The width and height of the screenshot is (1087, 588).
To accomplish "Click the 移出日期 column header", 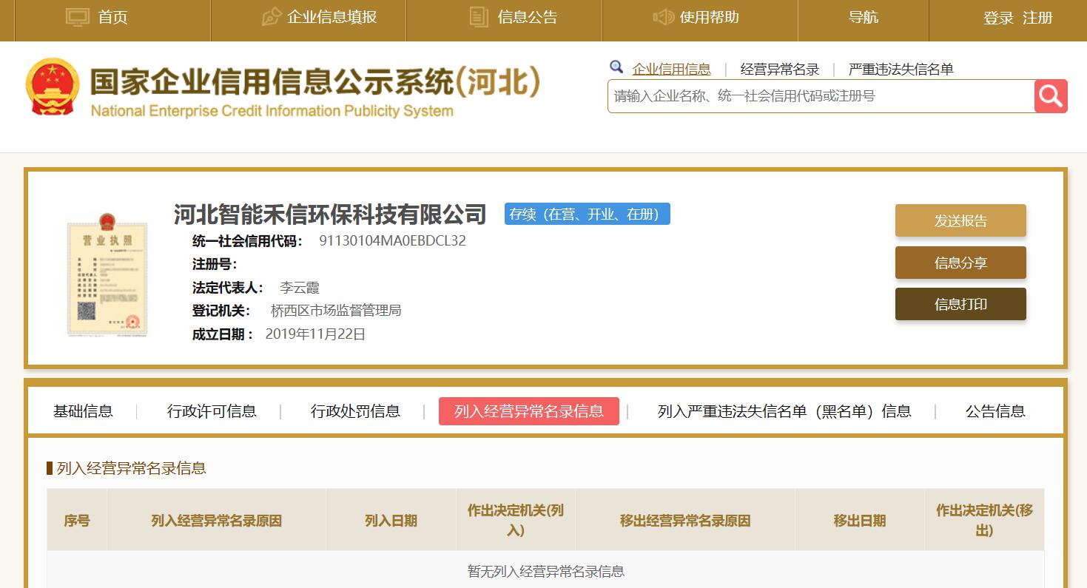I will click(x=860, y=521).
